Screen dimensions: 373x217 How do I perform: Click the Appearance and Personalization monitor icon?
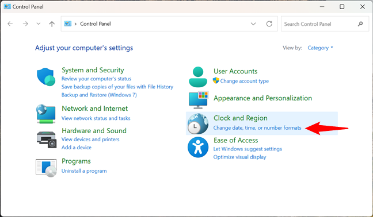coord(199,100)
